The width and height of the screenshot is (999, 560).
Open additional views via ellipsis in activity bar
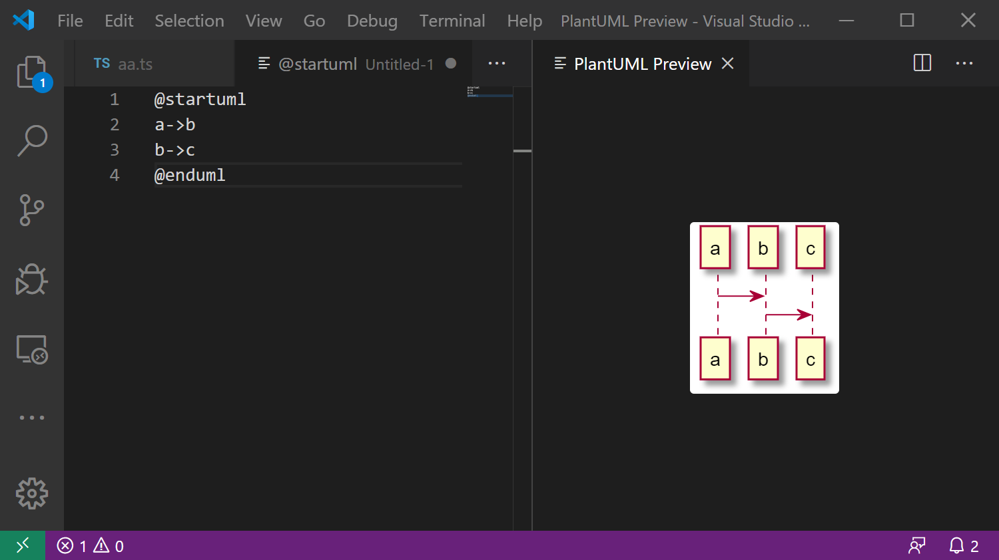(31, 417)
